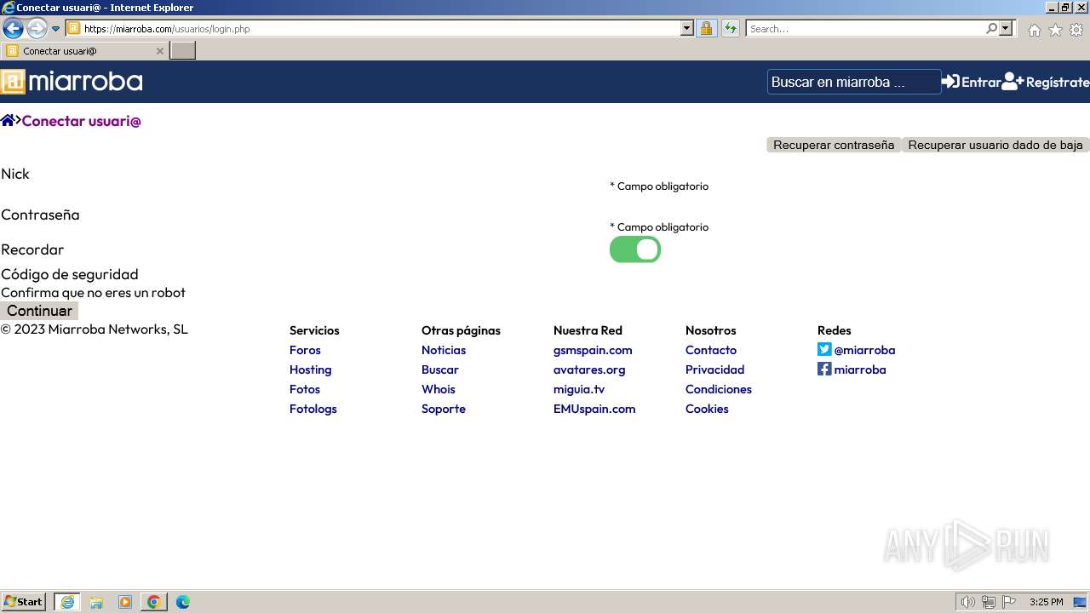
Task: Open a new blank tab
Action: (183, 51)
